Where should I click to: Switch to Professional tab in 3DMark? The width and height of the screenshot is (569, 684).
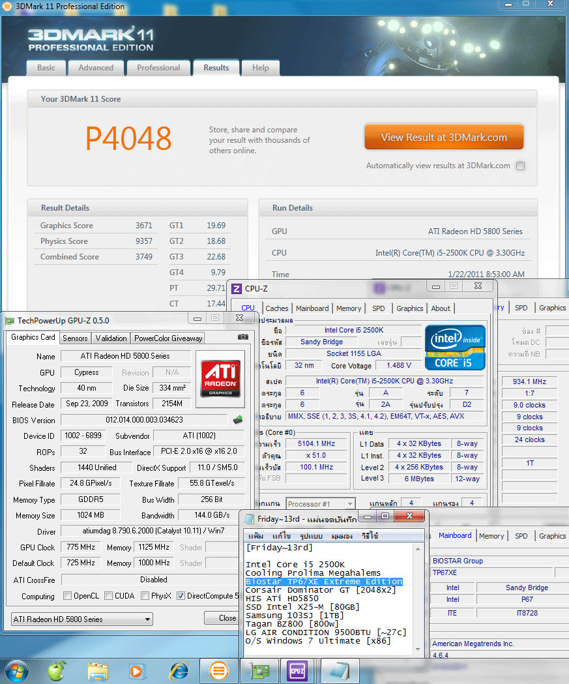159,68
